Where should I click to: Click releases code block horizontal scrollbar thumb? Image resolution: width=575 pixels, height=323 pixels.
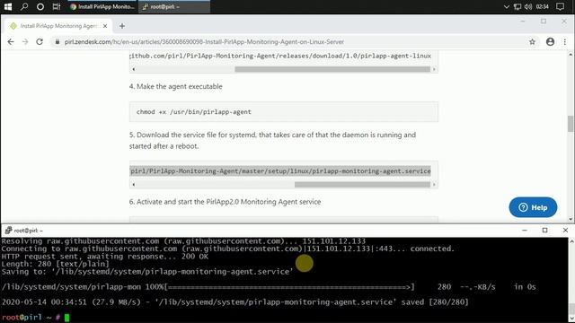pyautogui.click(x=332, y=69)
